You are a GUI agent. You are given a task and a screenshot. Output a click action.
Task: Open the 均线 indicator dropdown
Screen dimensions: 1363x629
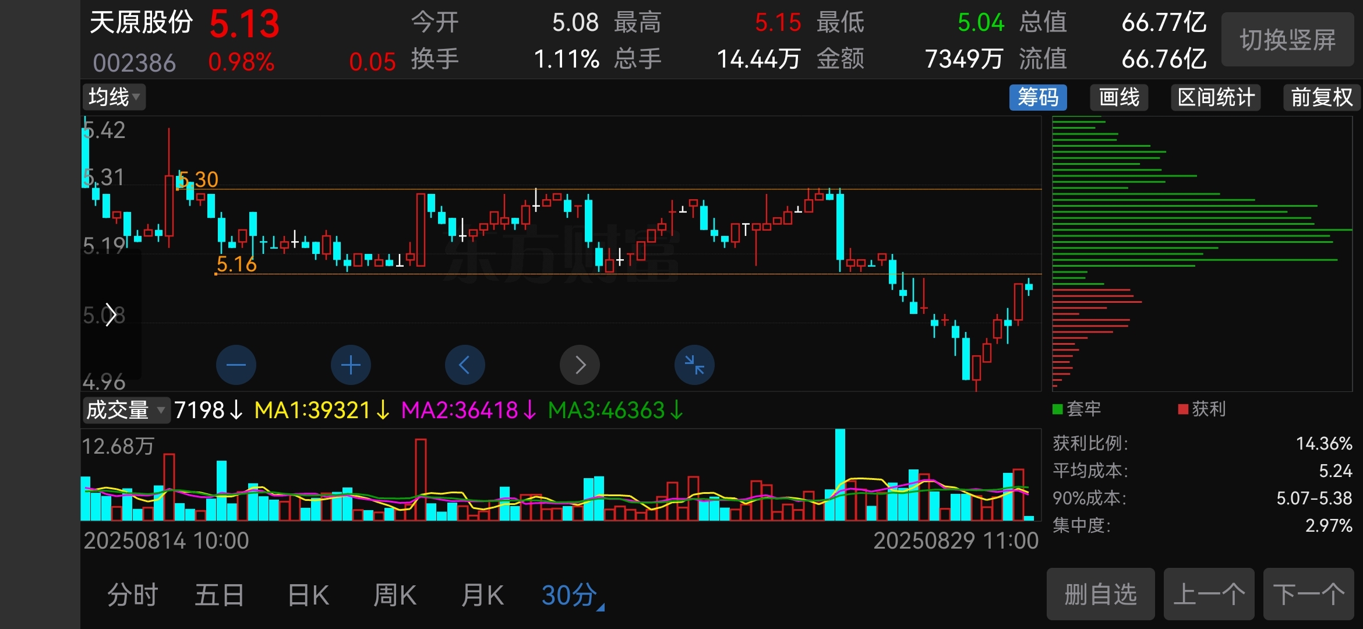pos(114,97)
